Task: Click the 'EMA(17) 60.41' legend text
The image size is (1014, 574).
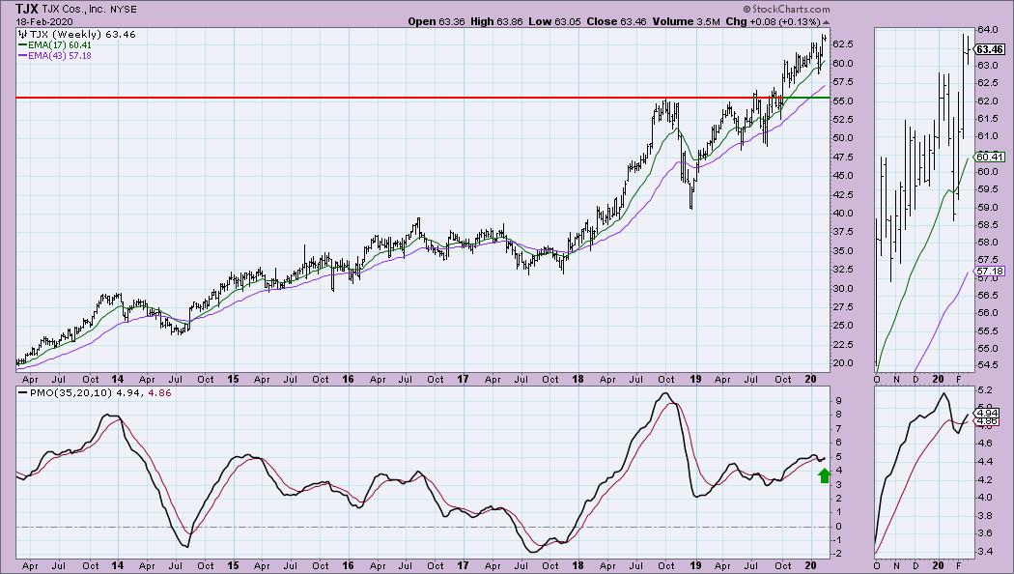Action: click(x=60, y=45)
